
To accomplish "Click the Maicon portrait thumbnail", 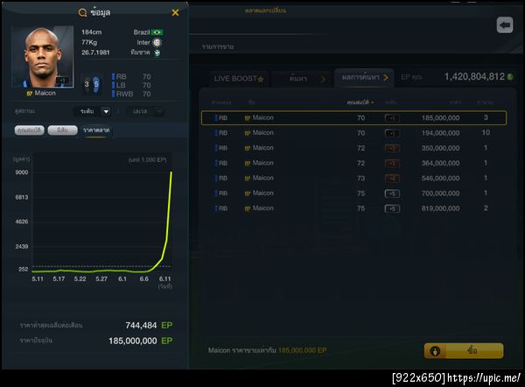I will (x=43, y=57).
